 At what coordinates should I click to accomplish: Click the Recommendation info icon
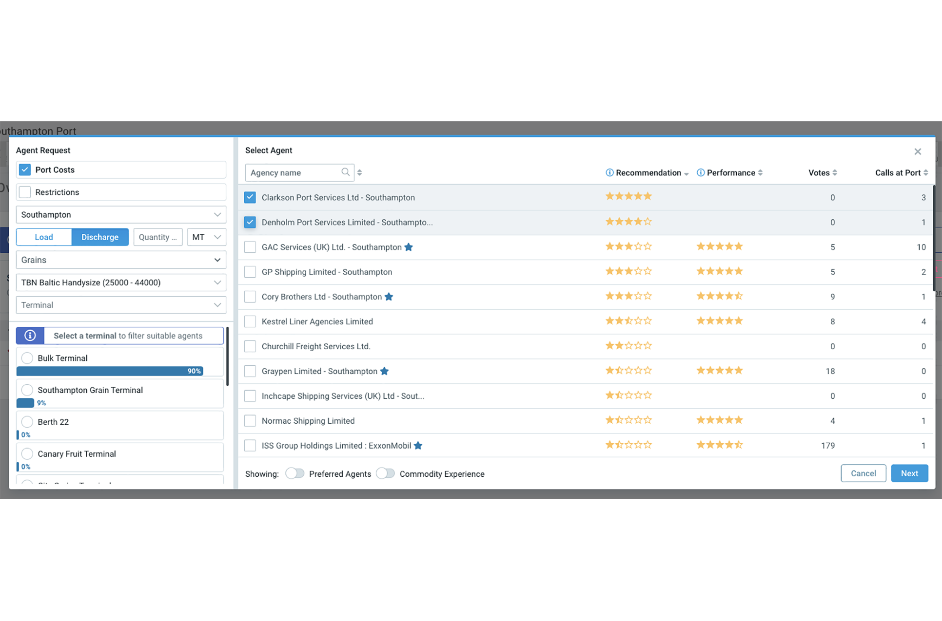609,172
